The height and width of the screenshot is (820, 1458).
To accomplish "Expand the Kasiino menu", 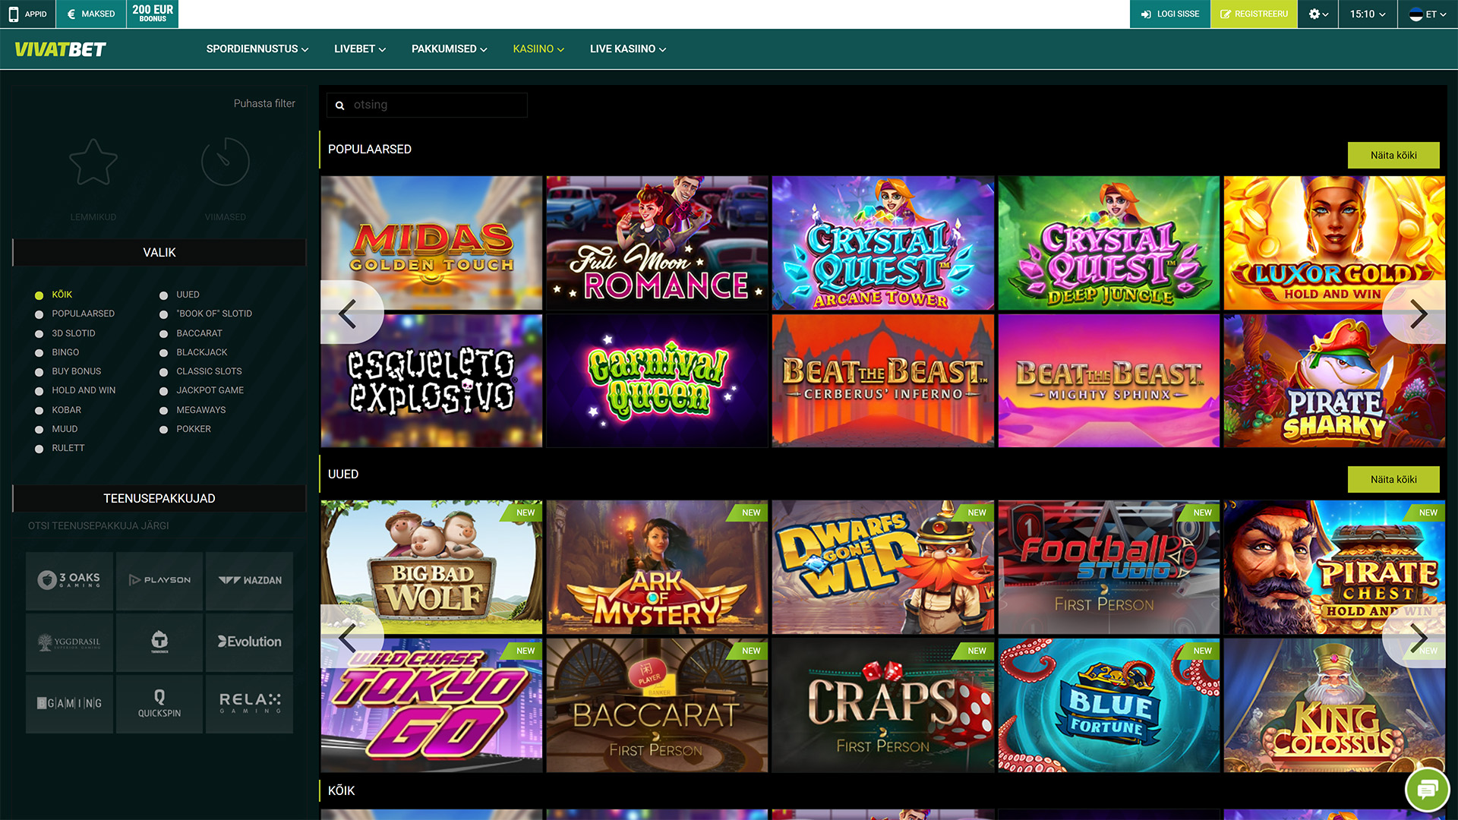I will (x=538, y=49).
